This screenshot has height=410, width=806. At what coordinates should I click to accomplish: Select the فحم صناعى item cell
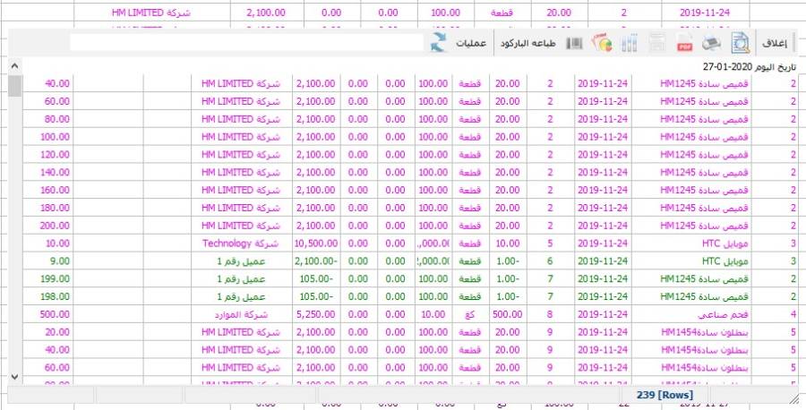pyautogui.click(x=691, y=314)
